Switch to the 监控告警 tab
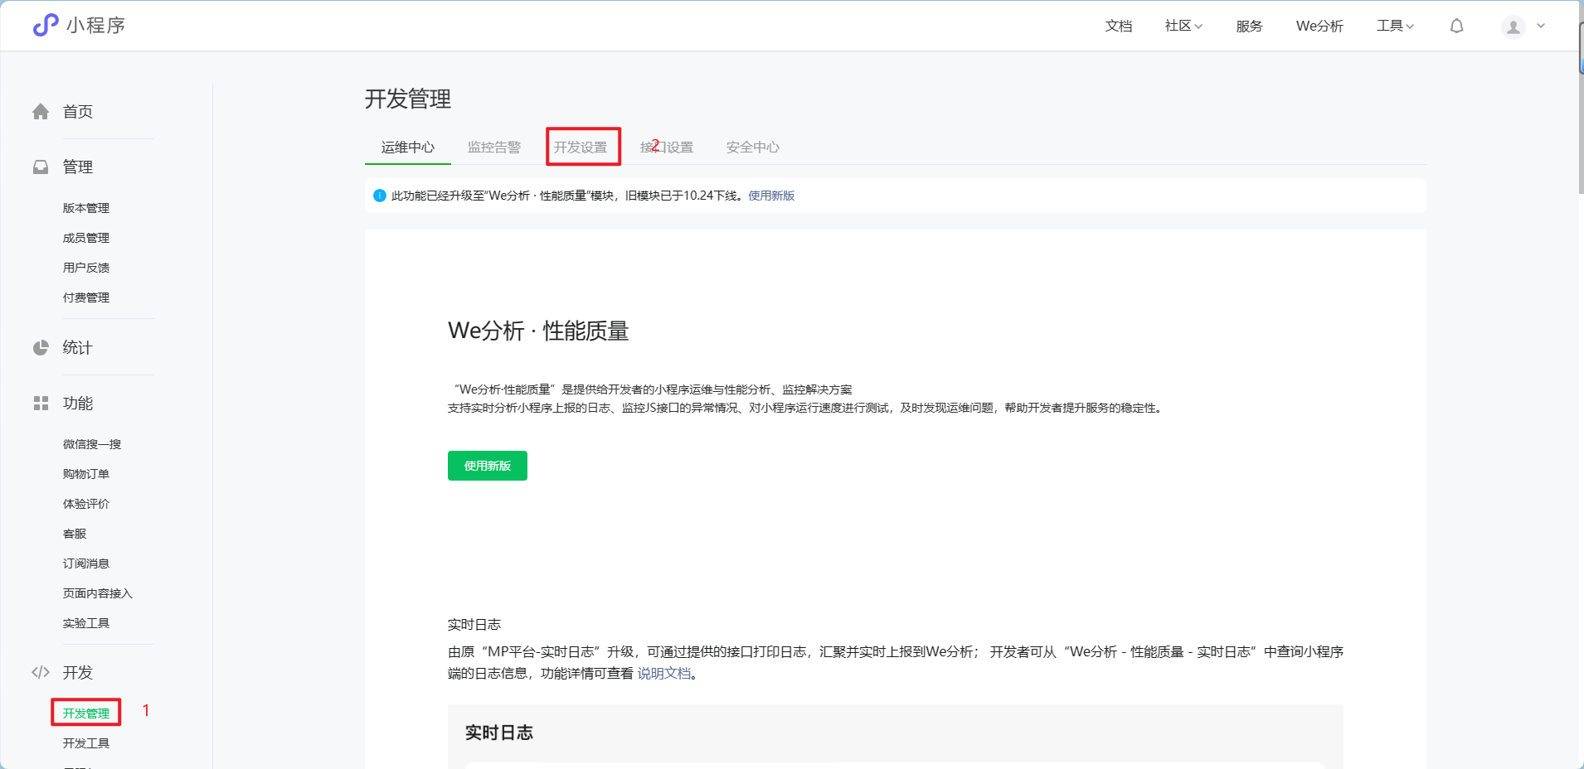Screen dimensions: 1584x769 (494, 148)
